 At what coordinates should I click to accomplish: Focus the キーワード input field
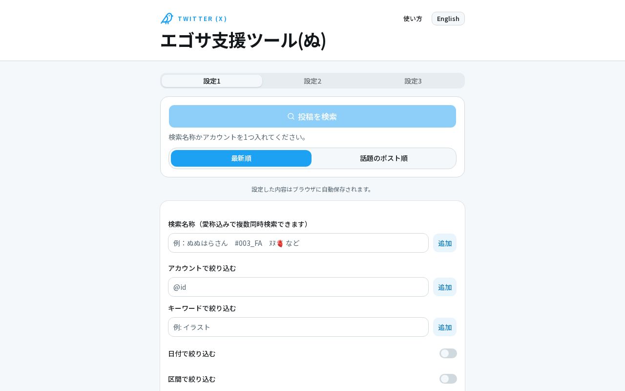click(x=298, y=327)
